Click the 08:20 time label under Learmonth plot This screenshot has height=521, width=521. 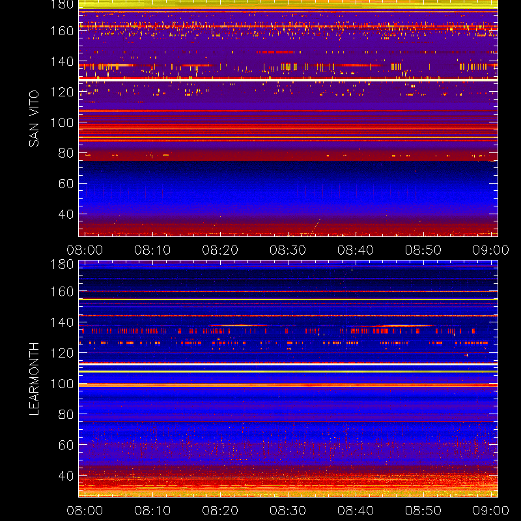(x=220, y=511)
